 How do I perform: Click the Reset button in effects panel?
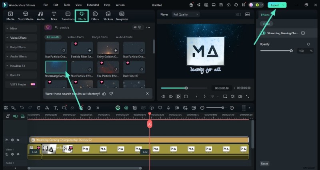tap(264, 164)
